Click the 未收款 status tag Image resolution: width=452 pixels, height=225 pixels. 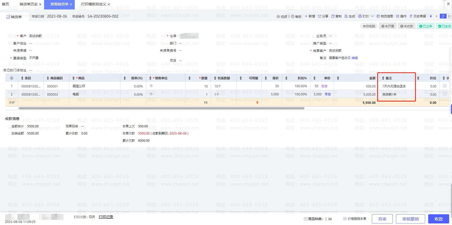pyautogui.click(x=407, y=26)
